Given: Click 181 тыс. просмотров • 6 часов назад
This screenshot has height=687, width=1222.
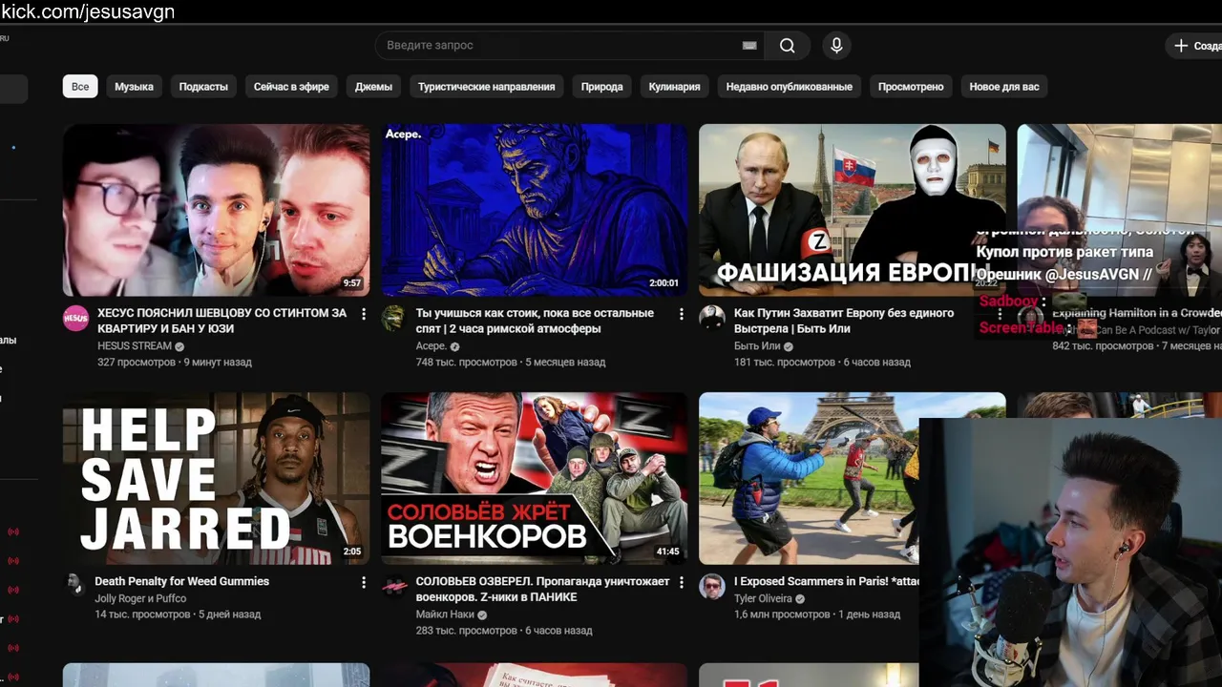Looking at the screenshot, I should 822,363.
